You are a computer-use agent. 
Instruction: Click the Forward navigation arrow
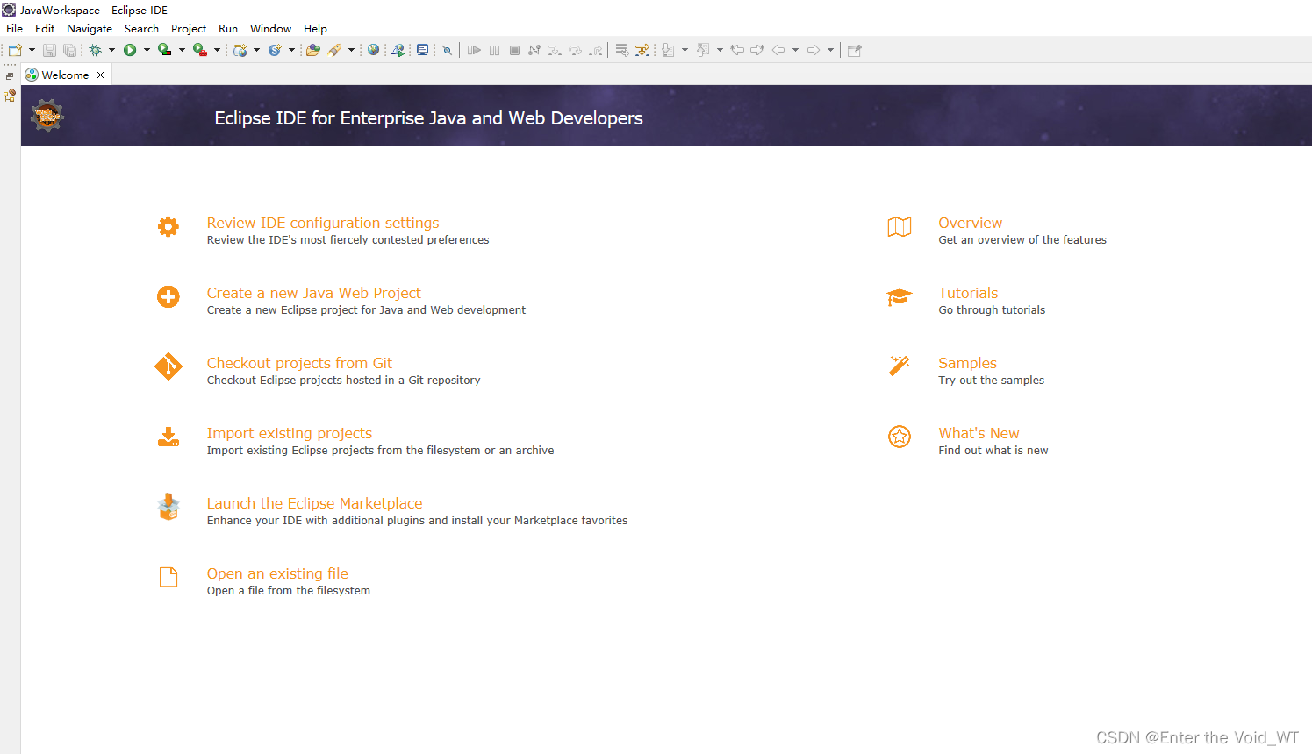pos(814,50)
